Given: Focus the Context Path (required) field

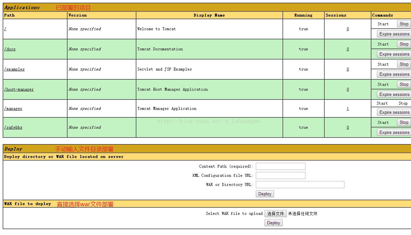Looking at the screenshot, I should coord(280,166).
